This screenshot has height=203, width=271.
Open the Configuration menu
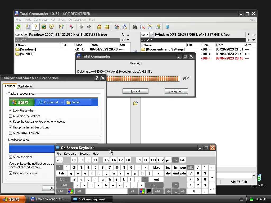pyautogui.click(x=77, y=20)
